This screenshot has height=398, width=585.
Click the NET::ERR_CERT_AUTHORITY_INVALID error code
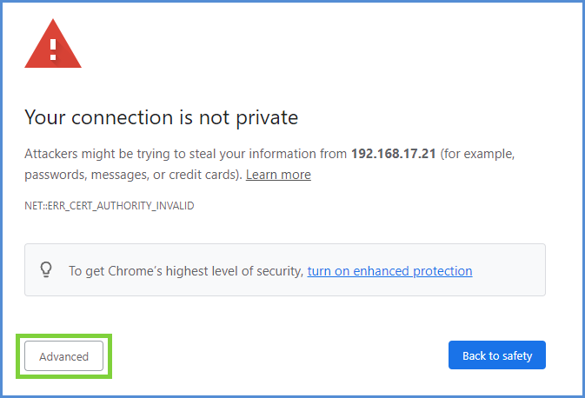pyautogui.click(x=110, y=206)
